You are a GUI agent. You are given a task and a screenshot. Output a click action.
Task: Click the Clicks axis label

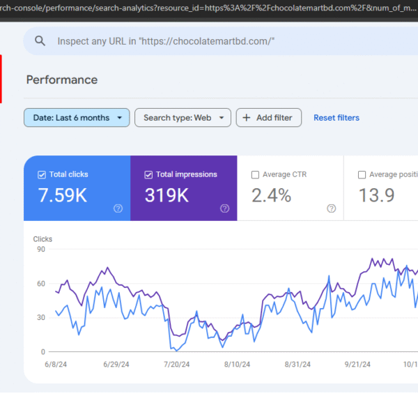[42, 239]
